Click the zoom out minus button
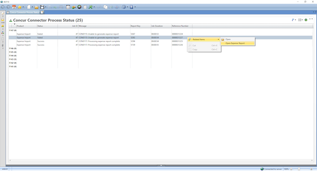The width and height of the screenshot is (317, 171). (291, 169)
